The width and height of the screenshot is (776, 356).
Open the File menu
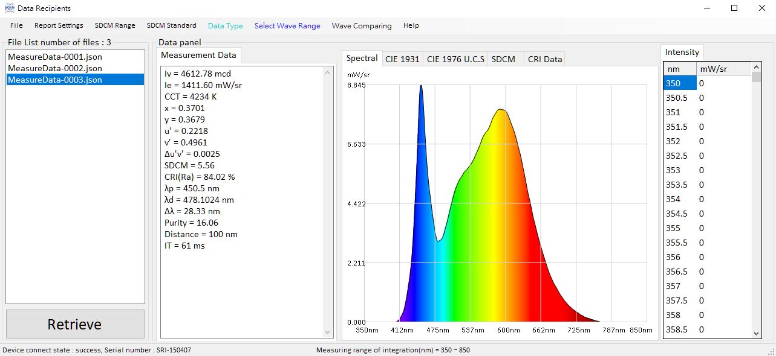tap(16, 26)
